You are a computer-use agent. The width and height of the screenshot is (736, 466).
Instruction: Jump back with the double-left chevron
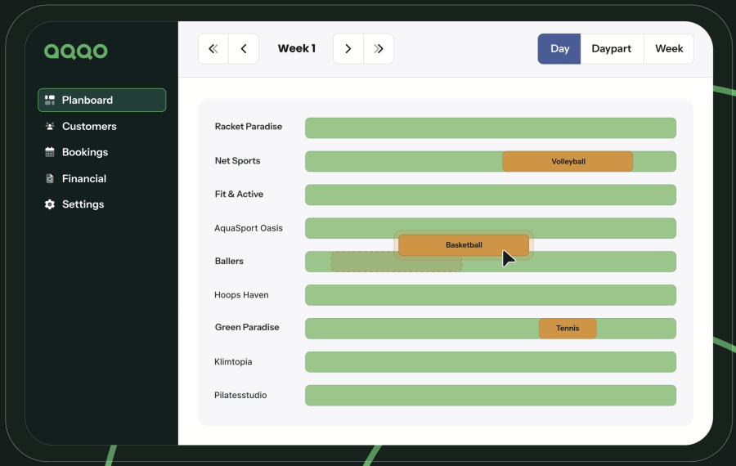click(213, 49)
